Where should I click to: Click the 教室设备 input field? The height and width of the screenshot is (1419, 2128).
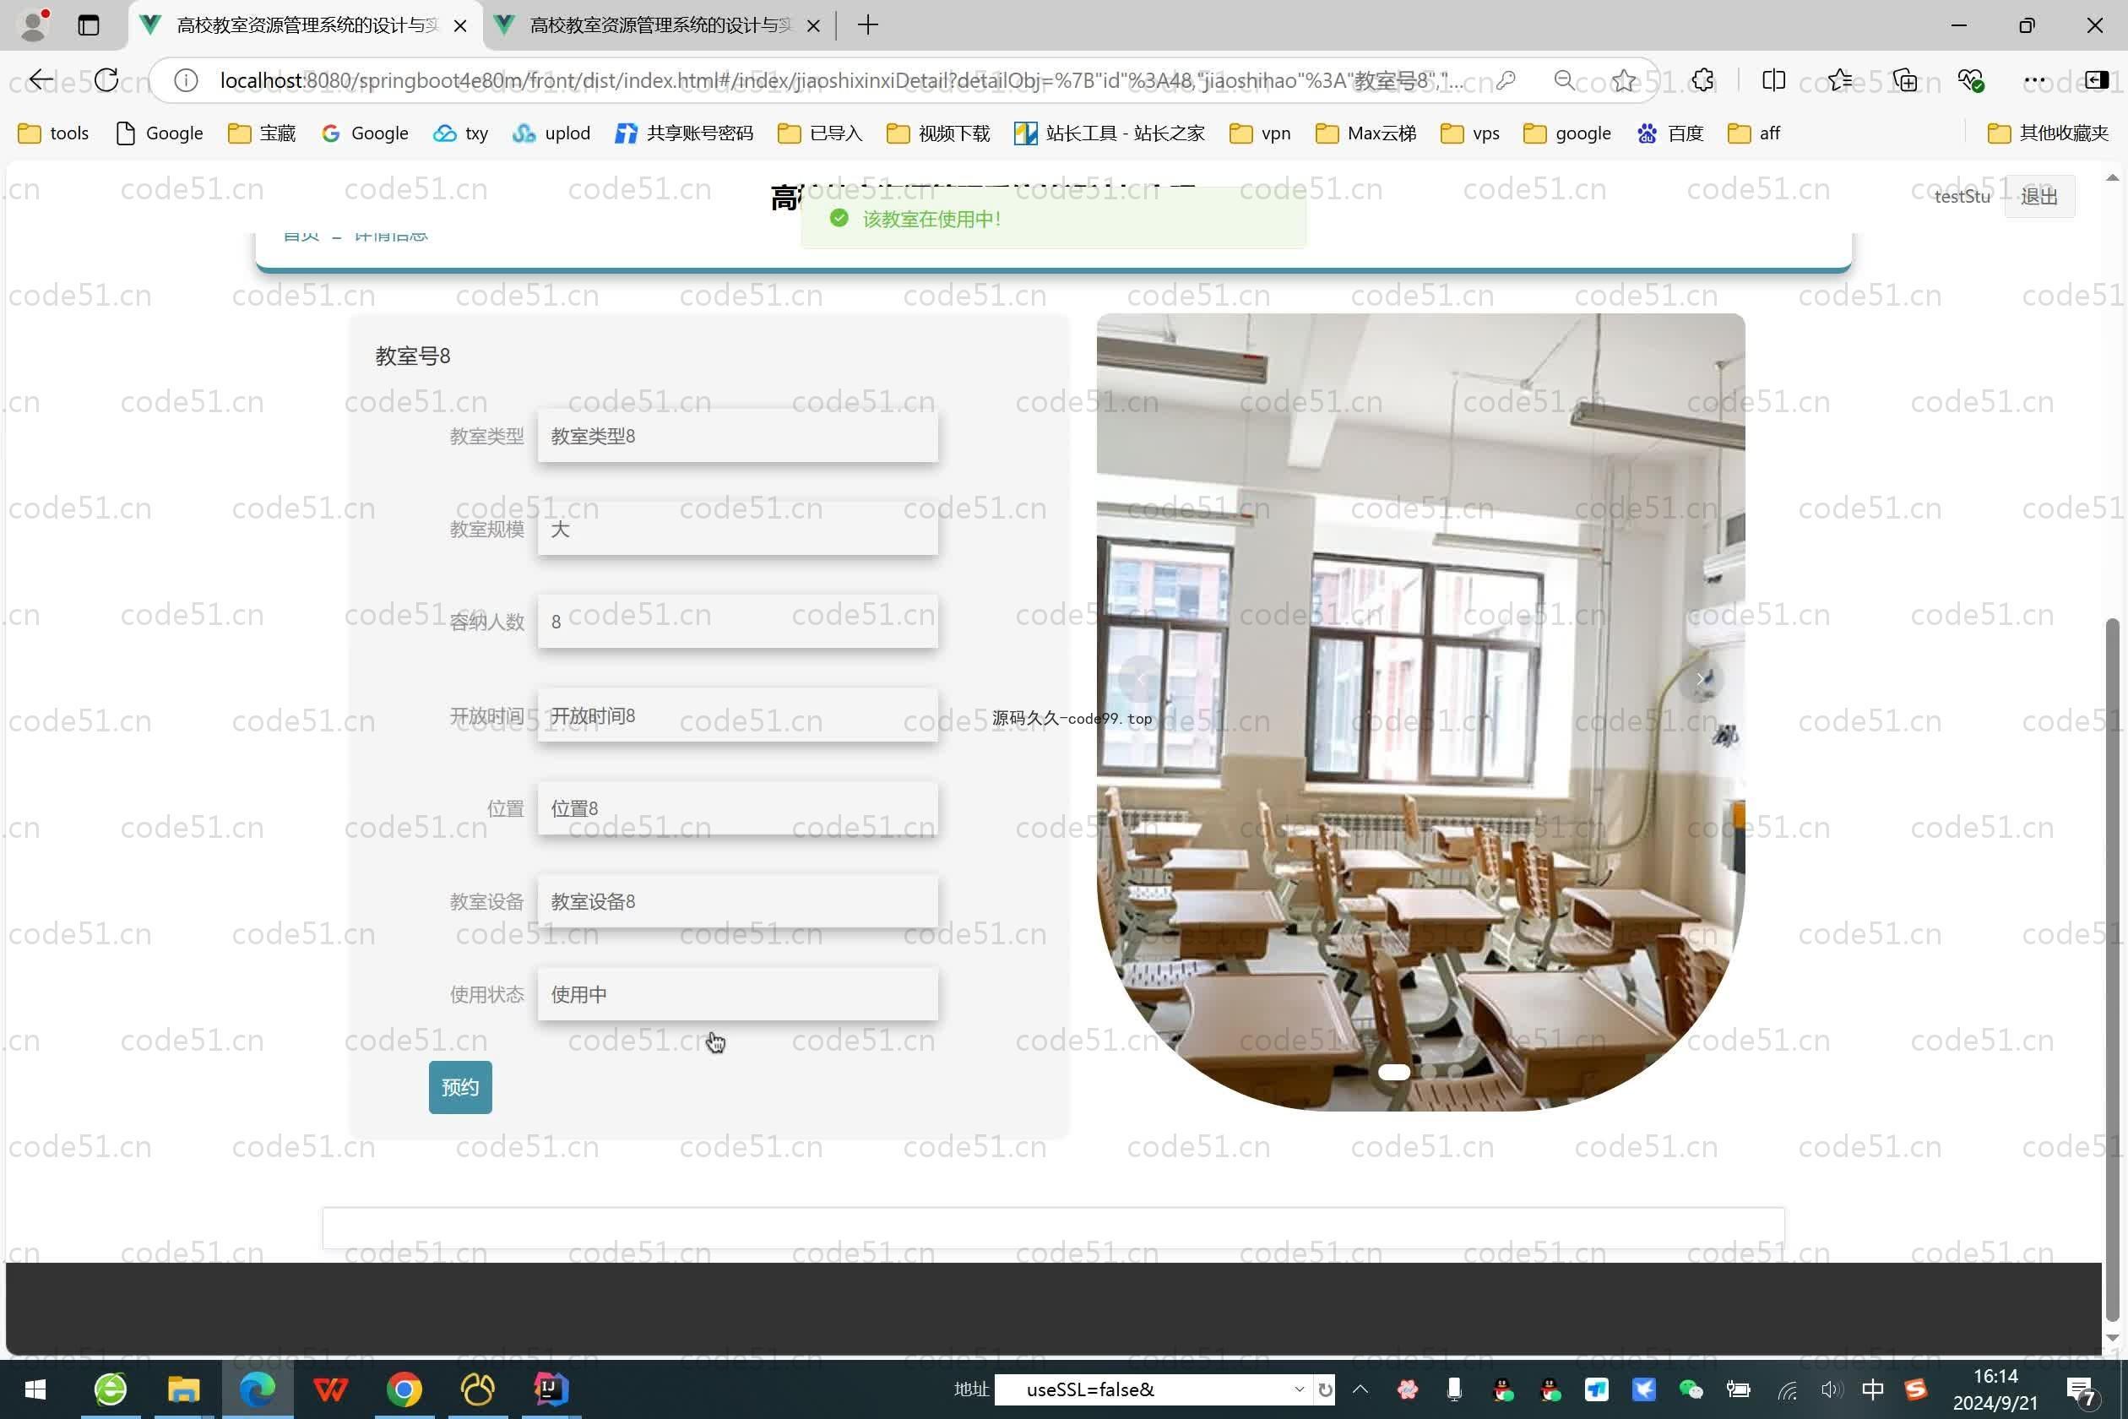tap(737, 901)
